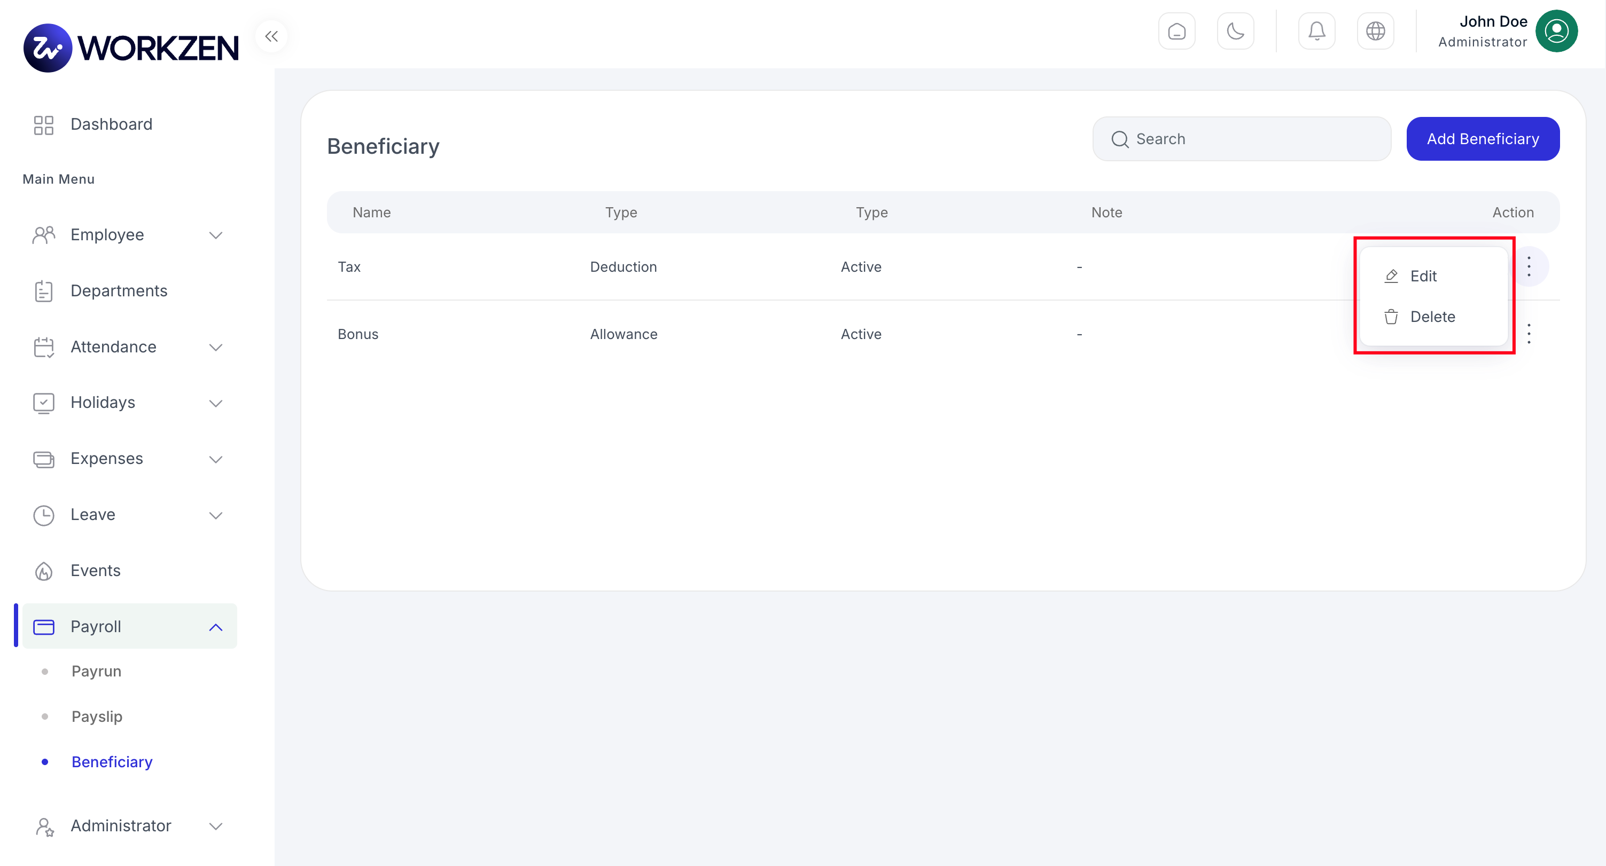
Task: Open the Payslip submenu item
Action: (x=97, y=717)
